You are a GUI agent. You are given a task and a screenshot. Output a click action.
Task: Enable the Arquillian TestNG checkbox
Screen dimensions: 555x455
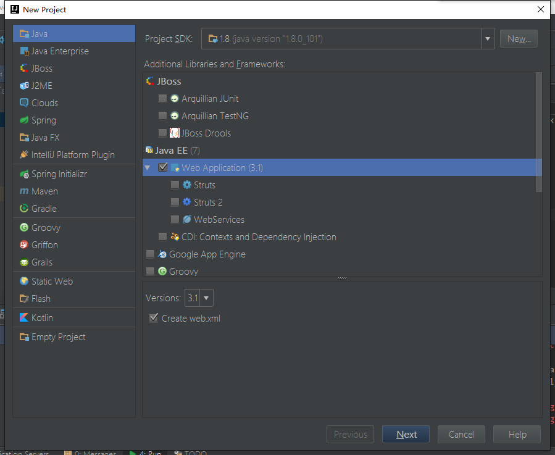click(x=162, y=116)
